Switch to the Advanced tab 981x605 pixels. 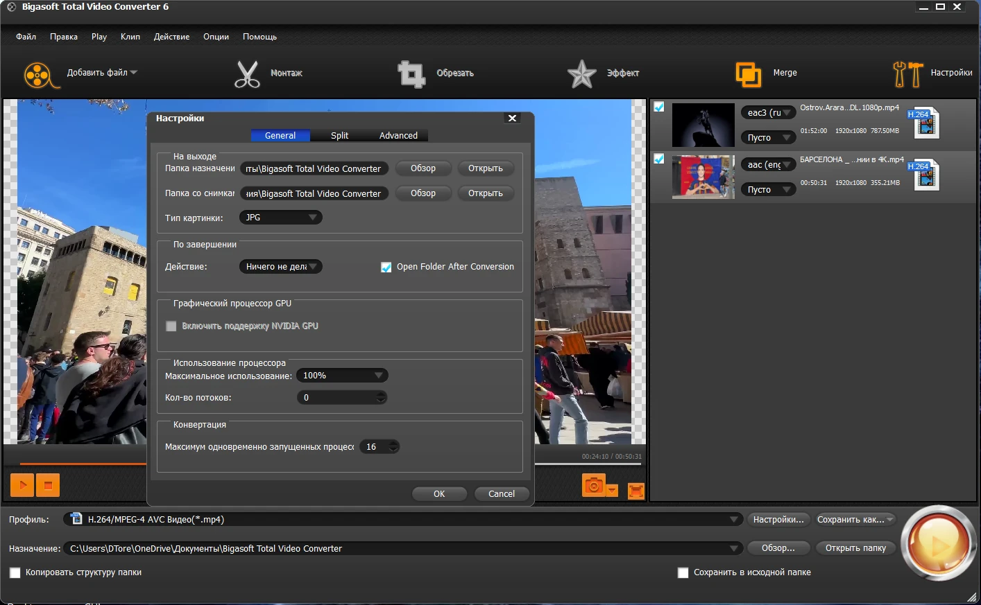tap(398, 136)
